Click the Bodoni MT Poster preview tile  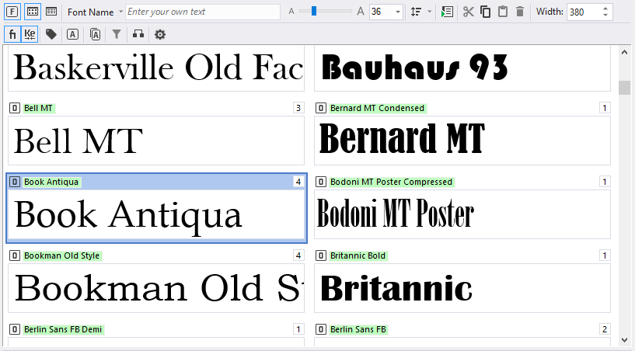click(x=462, y=214)
